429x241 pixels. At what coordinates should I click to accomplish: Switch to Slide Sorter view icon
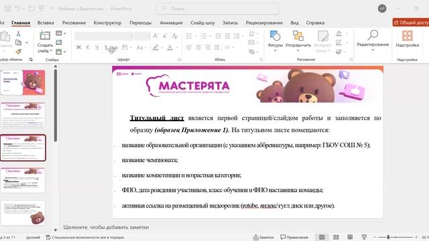pos(336,237)
